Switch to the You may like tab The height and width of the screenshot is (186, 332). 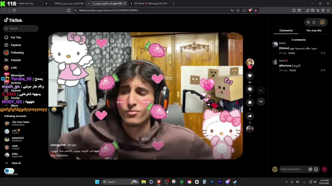point(314,30)
